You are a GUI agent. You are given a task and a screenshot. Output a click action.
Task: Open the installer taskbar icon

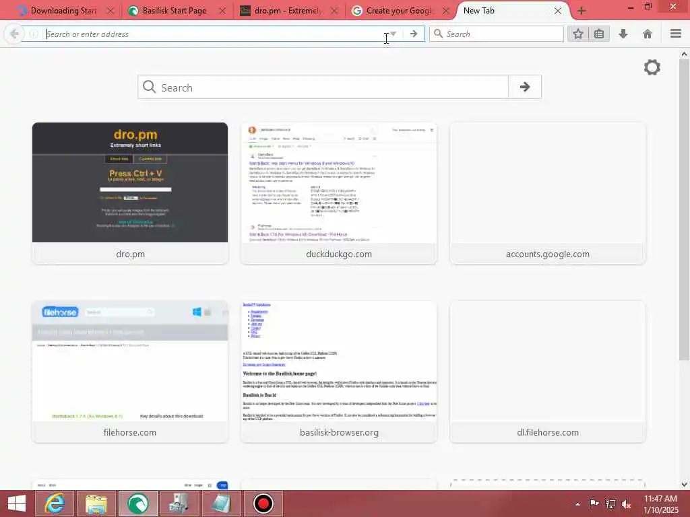179,504
